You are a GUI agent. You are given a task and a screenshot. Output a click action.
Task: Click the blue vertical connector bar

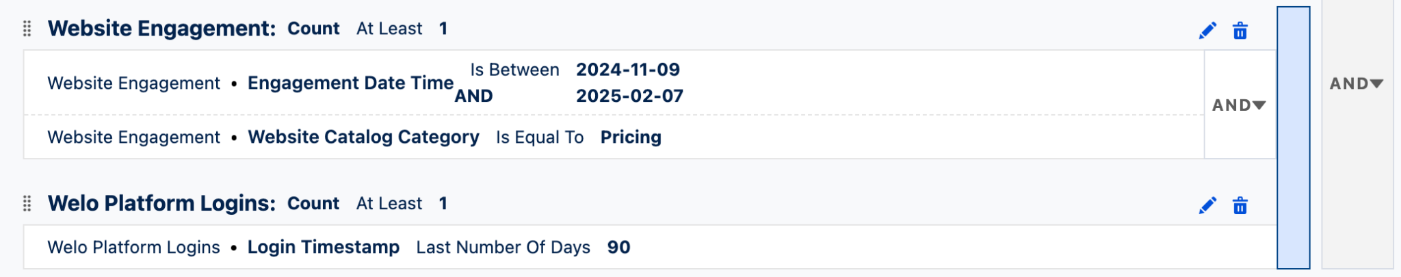point(1293,137)
